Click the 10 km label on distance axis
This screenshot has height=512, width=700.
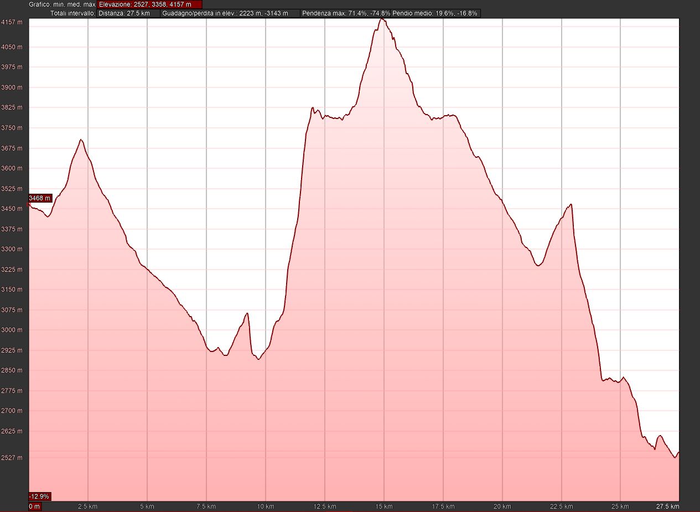click(266, 506)
